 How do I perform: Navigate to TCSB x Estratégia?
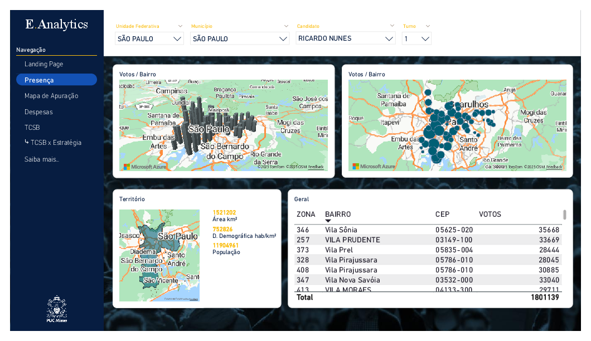point(53,143)
